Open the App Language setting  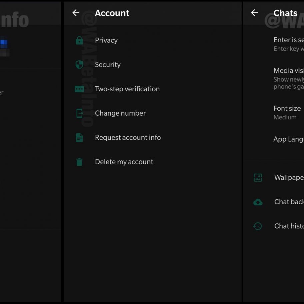(288, 139)
